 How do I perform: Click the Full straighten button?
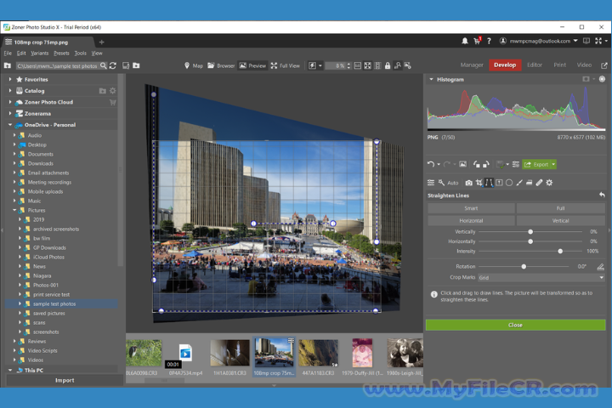(560, 208)
